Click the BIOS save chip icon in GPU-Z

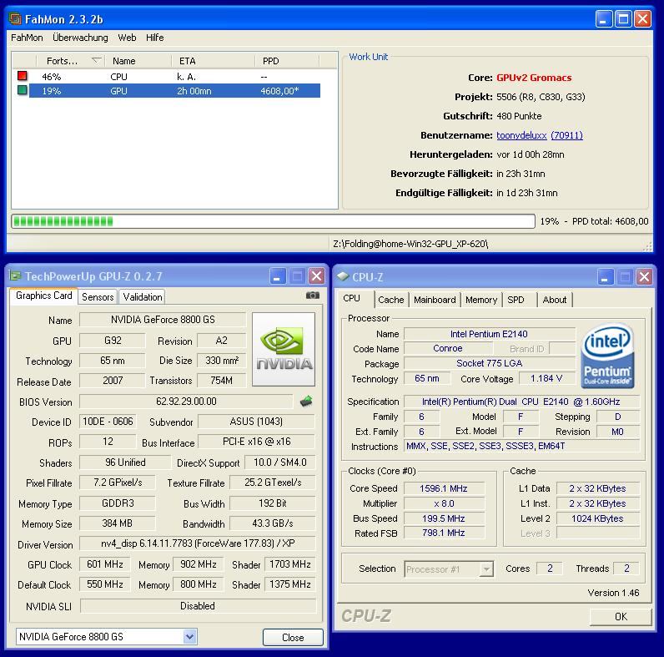point(306,401)
